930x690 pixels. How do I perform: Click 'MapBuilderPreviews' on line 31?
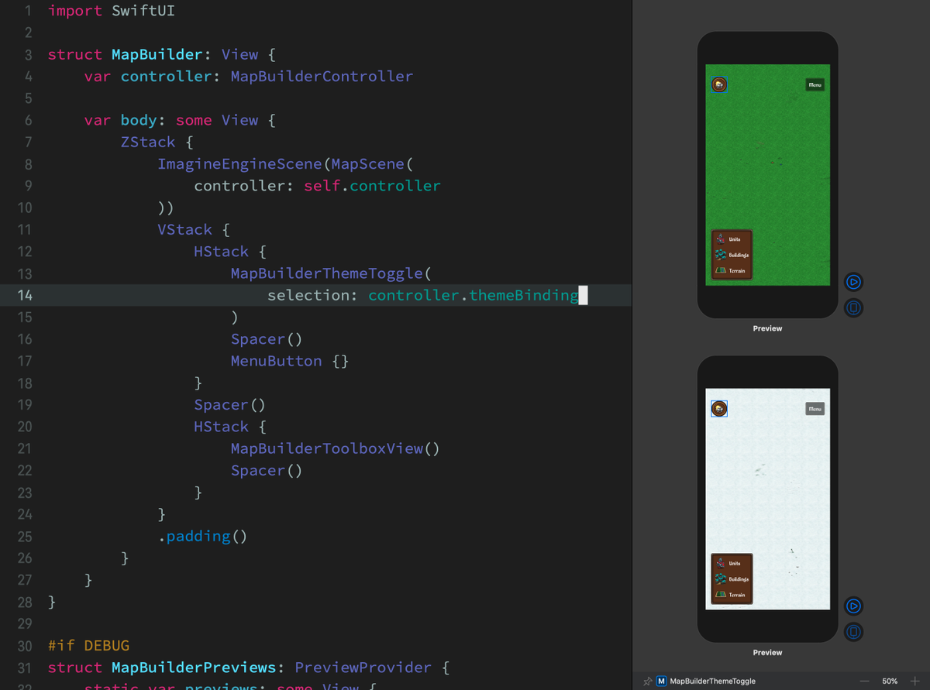click(x=193, y=668)
